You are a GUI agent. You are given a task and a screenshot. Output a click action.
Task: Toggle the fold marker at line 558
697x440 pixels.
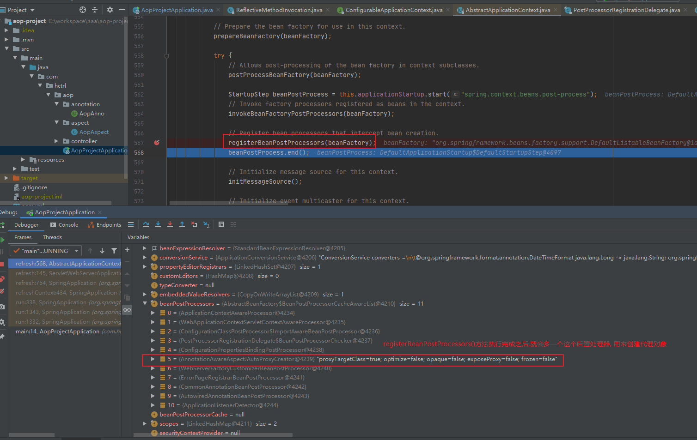[x=166, y=56]
